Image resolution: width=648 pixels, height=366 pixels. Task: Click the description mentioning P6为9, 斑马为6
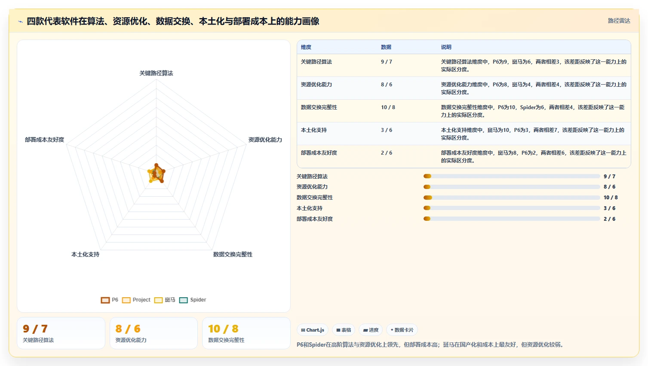pos(534,66)
